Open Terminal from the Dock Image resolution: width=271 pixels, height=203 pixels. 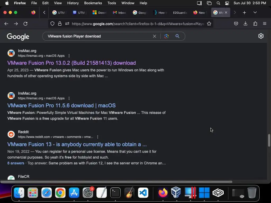(115, 193)
